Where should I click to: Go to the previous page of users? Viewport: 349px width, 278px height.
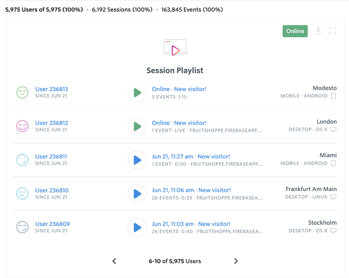tap(114, 261)
